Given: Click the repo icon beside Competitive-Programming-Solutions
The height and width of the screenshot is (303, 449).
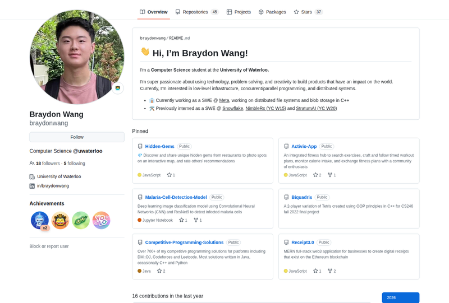Looking at the screenshot, I should (140, 243).
